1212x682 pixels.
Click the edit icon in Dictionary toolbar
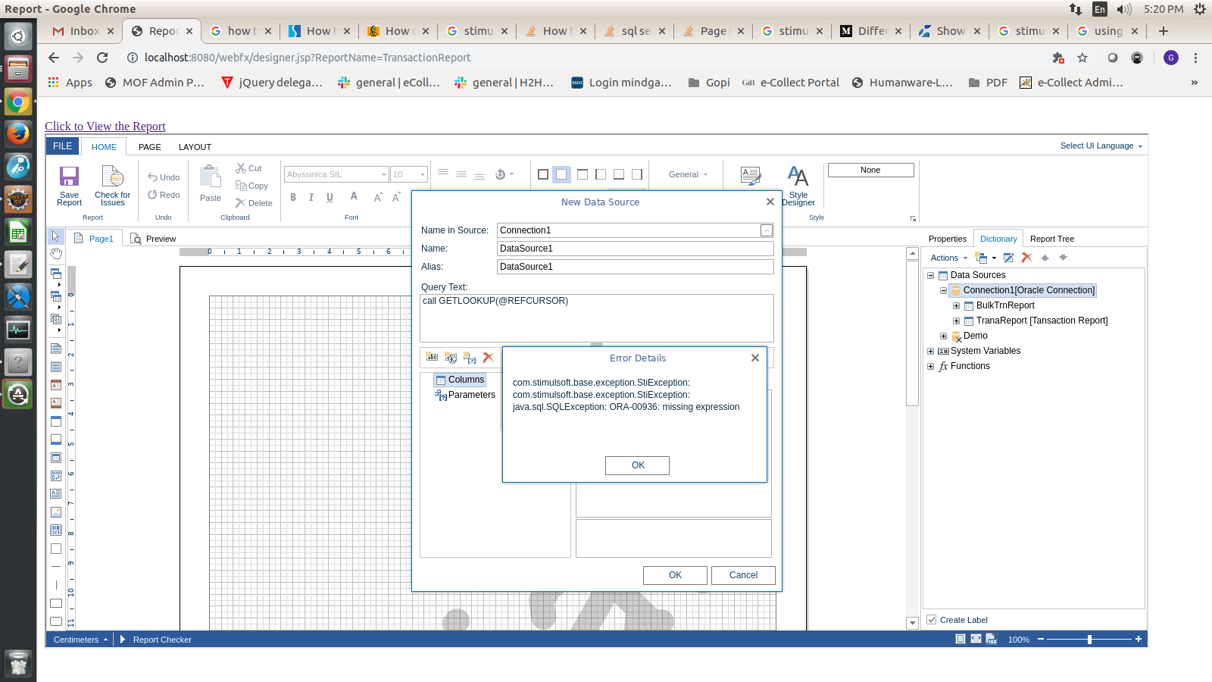tap(1008, 258)
